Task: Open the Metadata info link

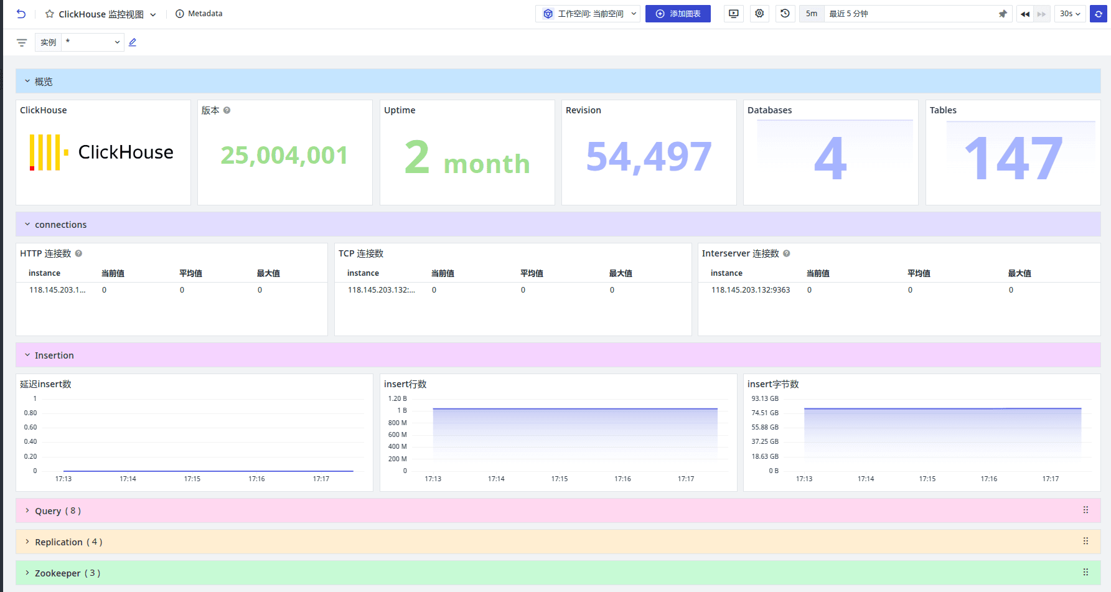Action: 199,14
